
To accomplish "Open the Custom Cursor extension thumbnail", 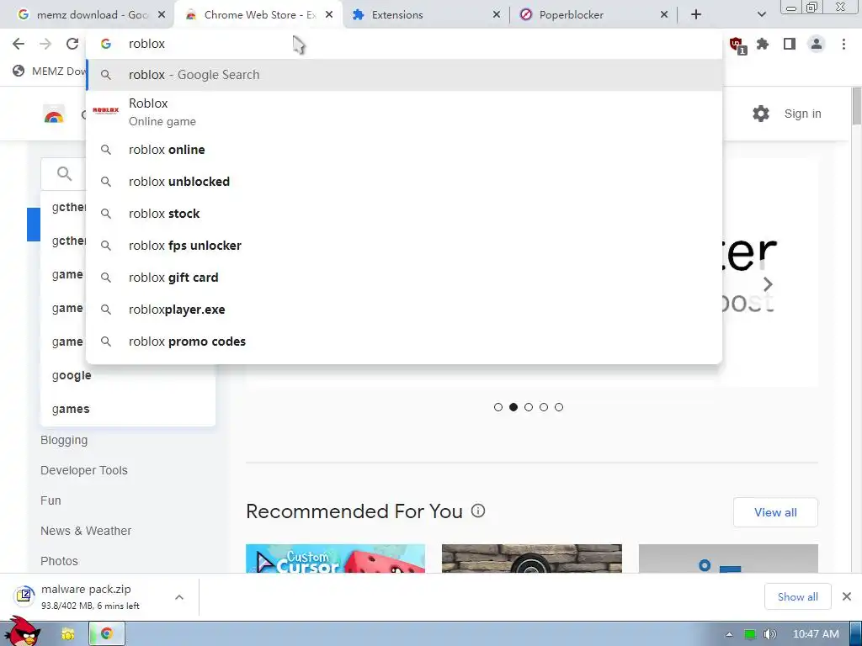I will click(x=335, y=559).
